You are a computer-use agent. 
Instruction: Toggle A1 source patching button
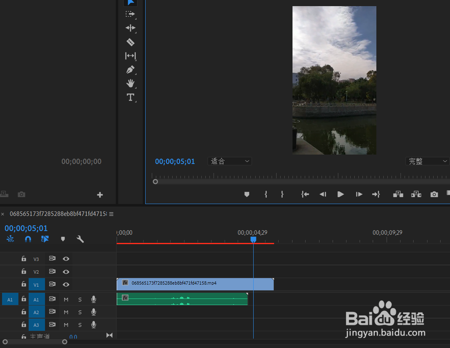pyautogui.click(x=10, y=299)
